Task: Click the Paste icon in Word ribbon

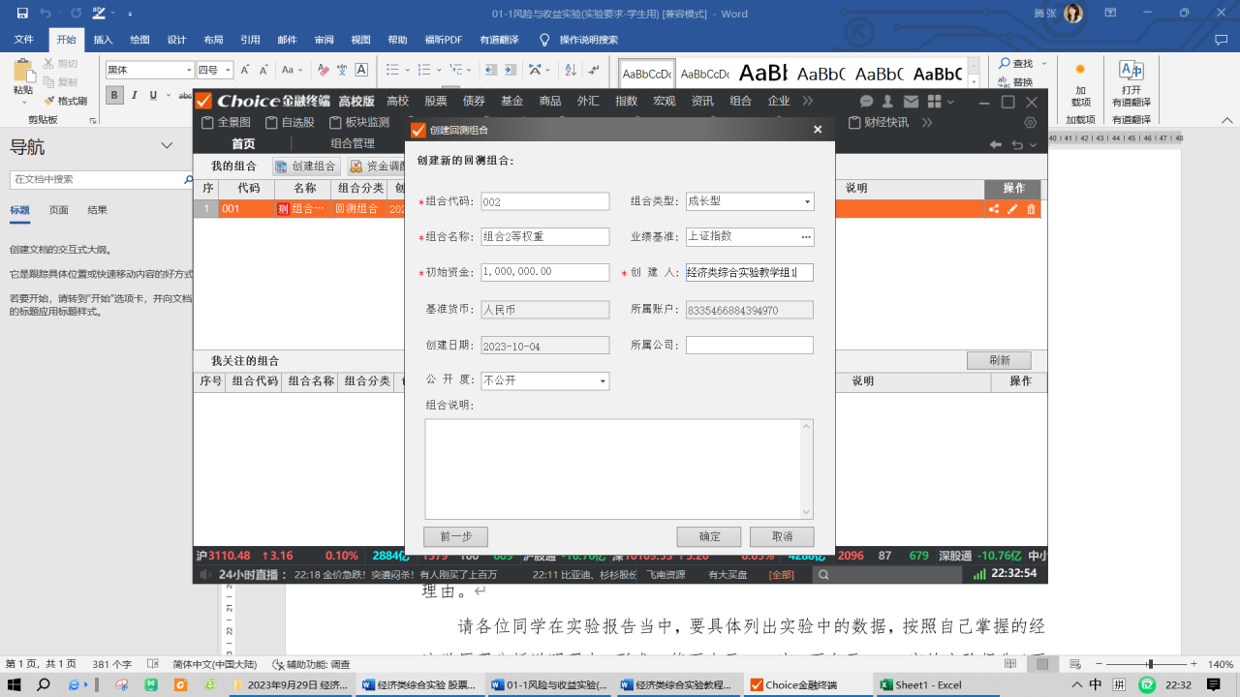Action: point(23,73)
